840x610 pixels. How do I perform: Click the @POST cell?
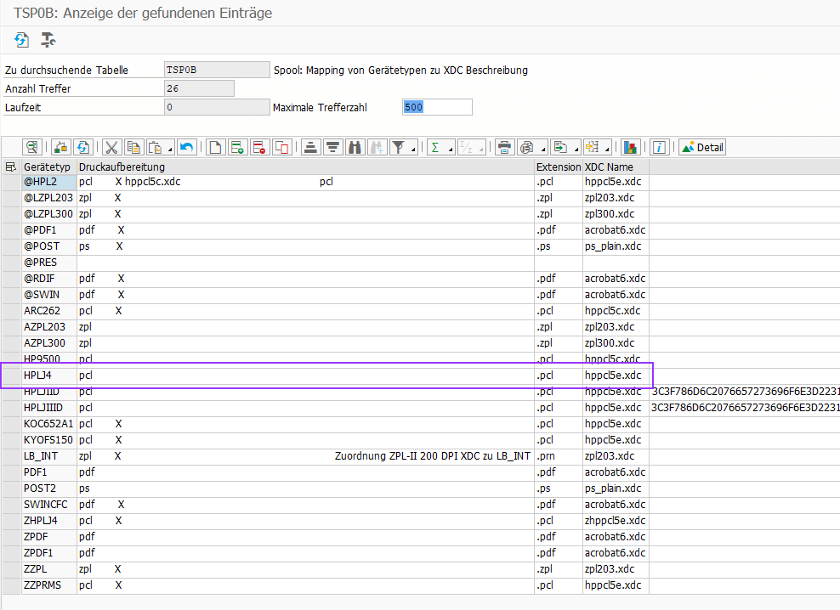pos(49,246)
